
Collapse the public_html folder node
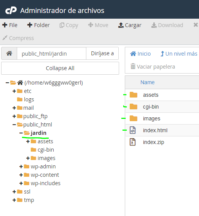[14, 125]
